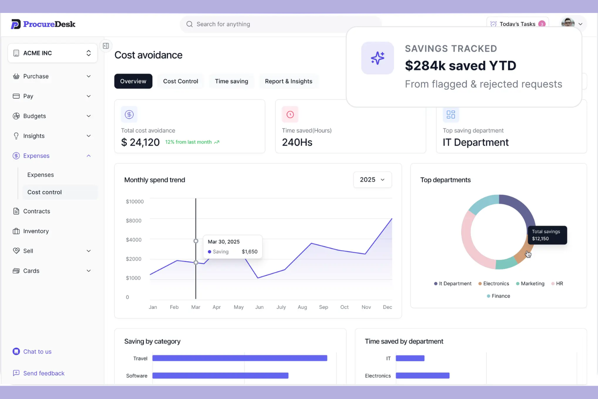
Task: Collapse the Expenses menu chevron
Action: (x=88, y=156)
